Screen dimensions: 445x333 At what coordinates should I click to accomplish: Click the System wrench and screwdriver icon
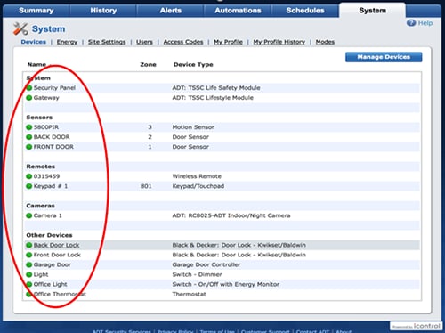[20, 28]
